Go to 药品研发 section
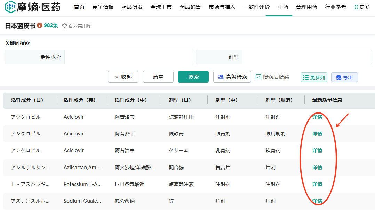Viewport: 375px width, 210px height. (132, 7)
